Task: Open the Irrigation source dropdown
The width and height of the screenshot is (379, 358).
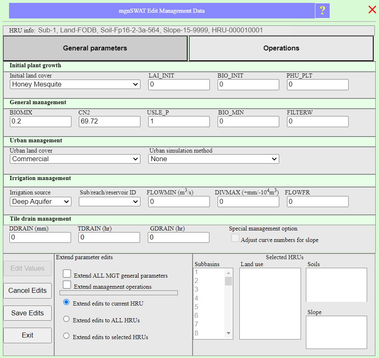Action: (x=41, y=202)
